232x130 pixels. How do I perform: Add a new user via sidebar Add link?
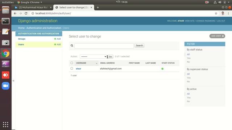tap(57, 44)
